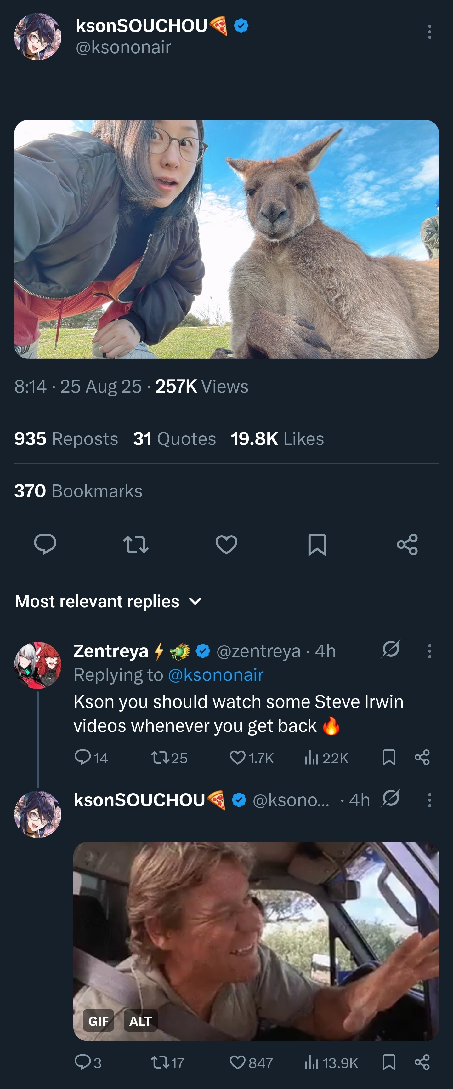Share Zentreya's reply
This screenshot has height=1089, width=453.
pos(422,758)
